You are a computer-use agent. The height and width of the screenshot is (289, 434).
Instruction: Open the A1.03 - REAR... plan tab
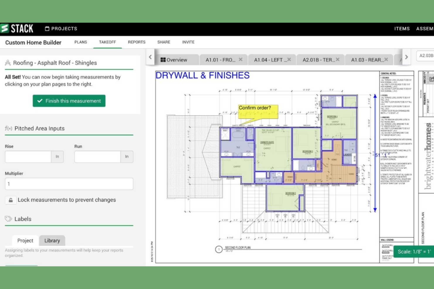tap(367, 60)
